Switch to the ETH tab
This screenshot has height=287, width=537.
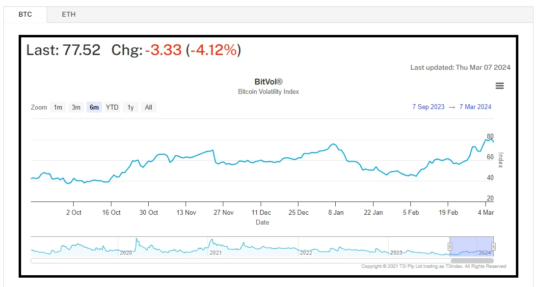tap(69, 14)
